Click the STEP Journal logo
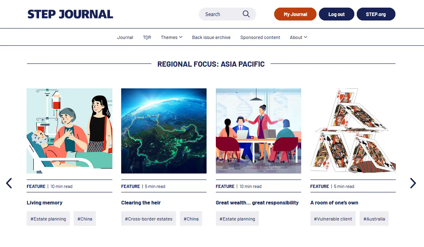Screen dimensions: 424x247 click(x=70, y=14)
